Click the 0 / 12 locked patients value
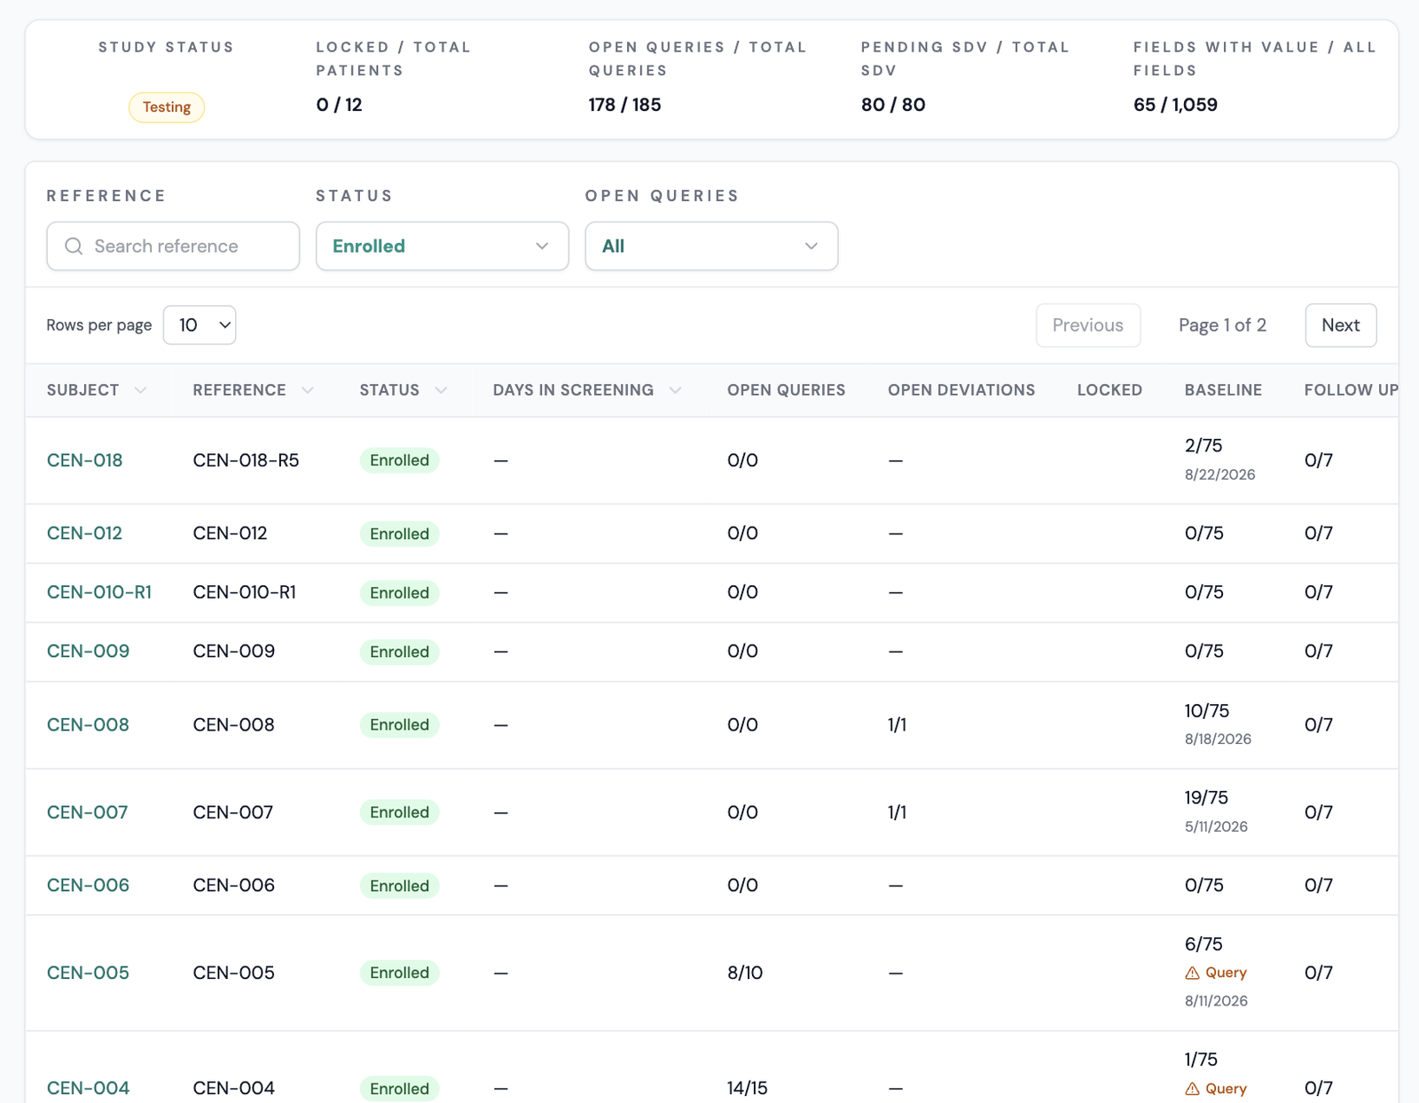 click(x=339, y=105)
